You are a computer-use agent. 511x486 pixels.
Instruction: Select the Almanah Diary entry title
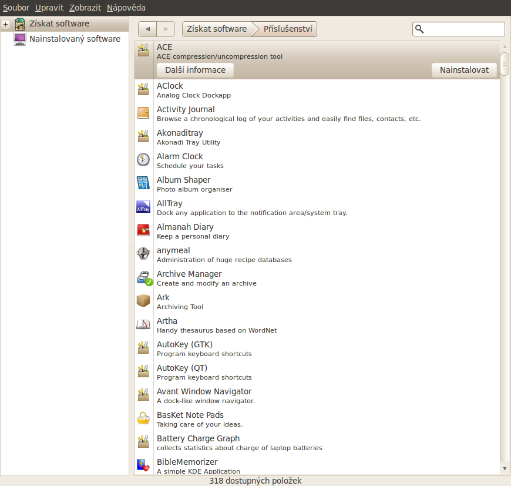click(x=185, y=227)
